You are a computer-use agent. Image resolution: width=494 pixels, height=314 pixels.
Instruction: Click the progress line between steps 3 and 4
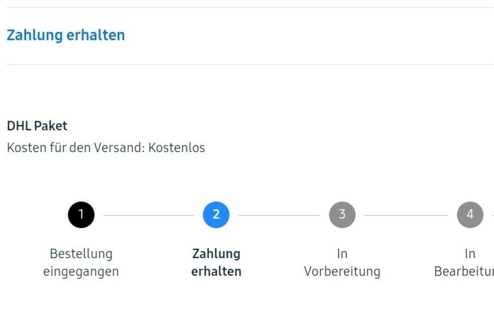(406, 215)
